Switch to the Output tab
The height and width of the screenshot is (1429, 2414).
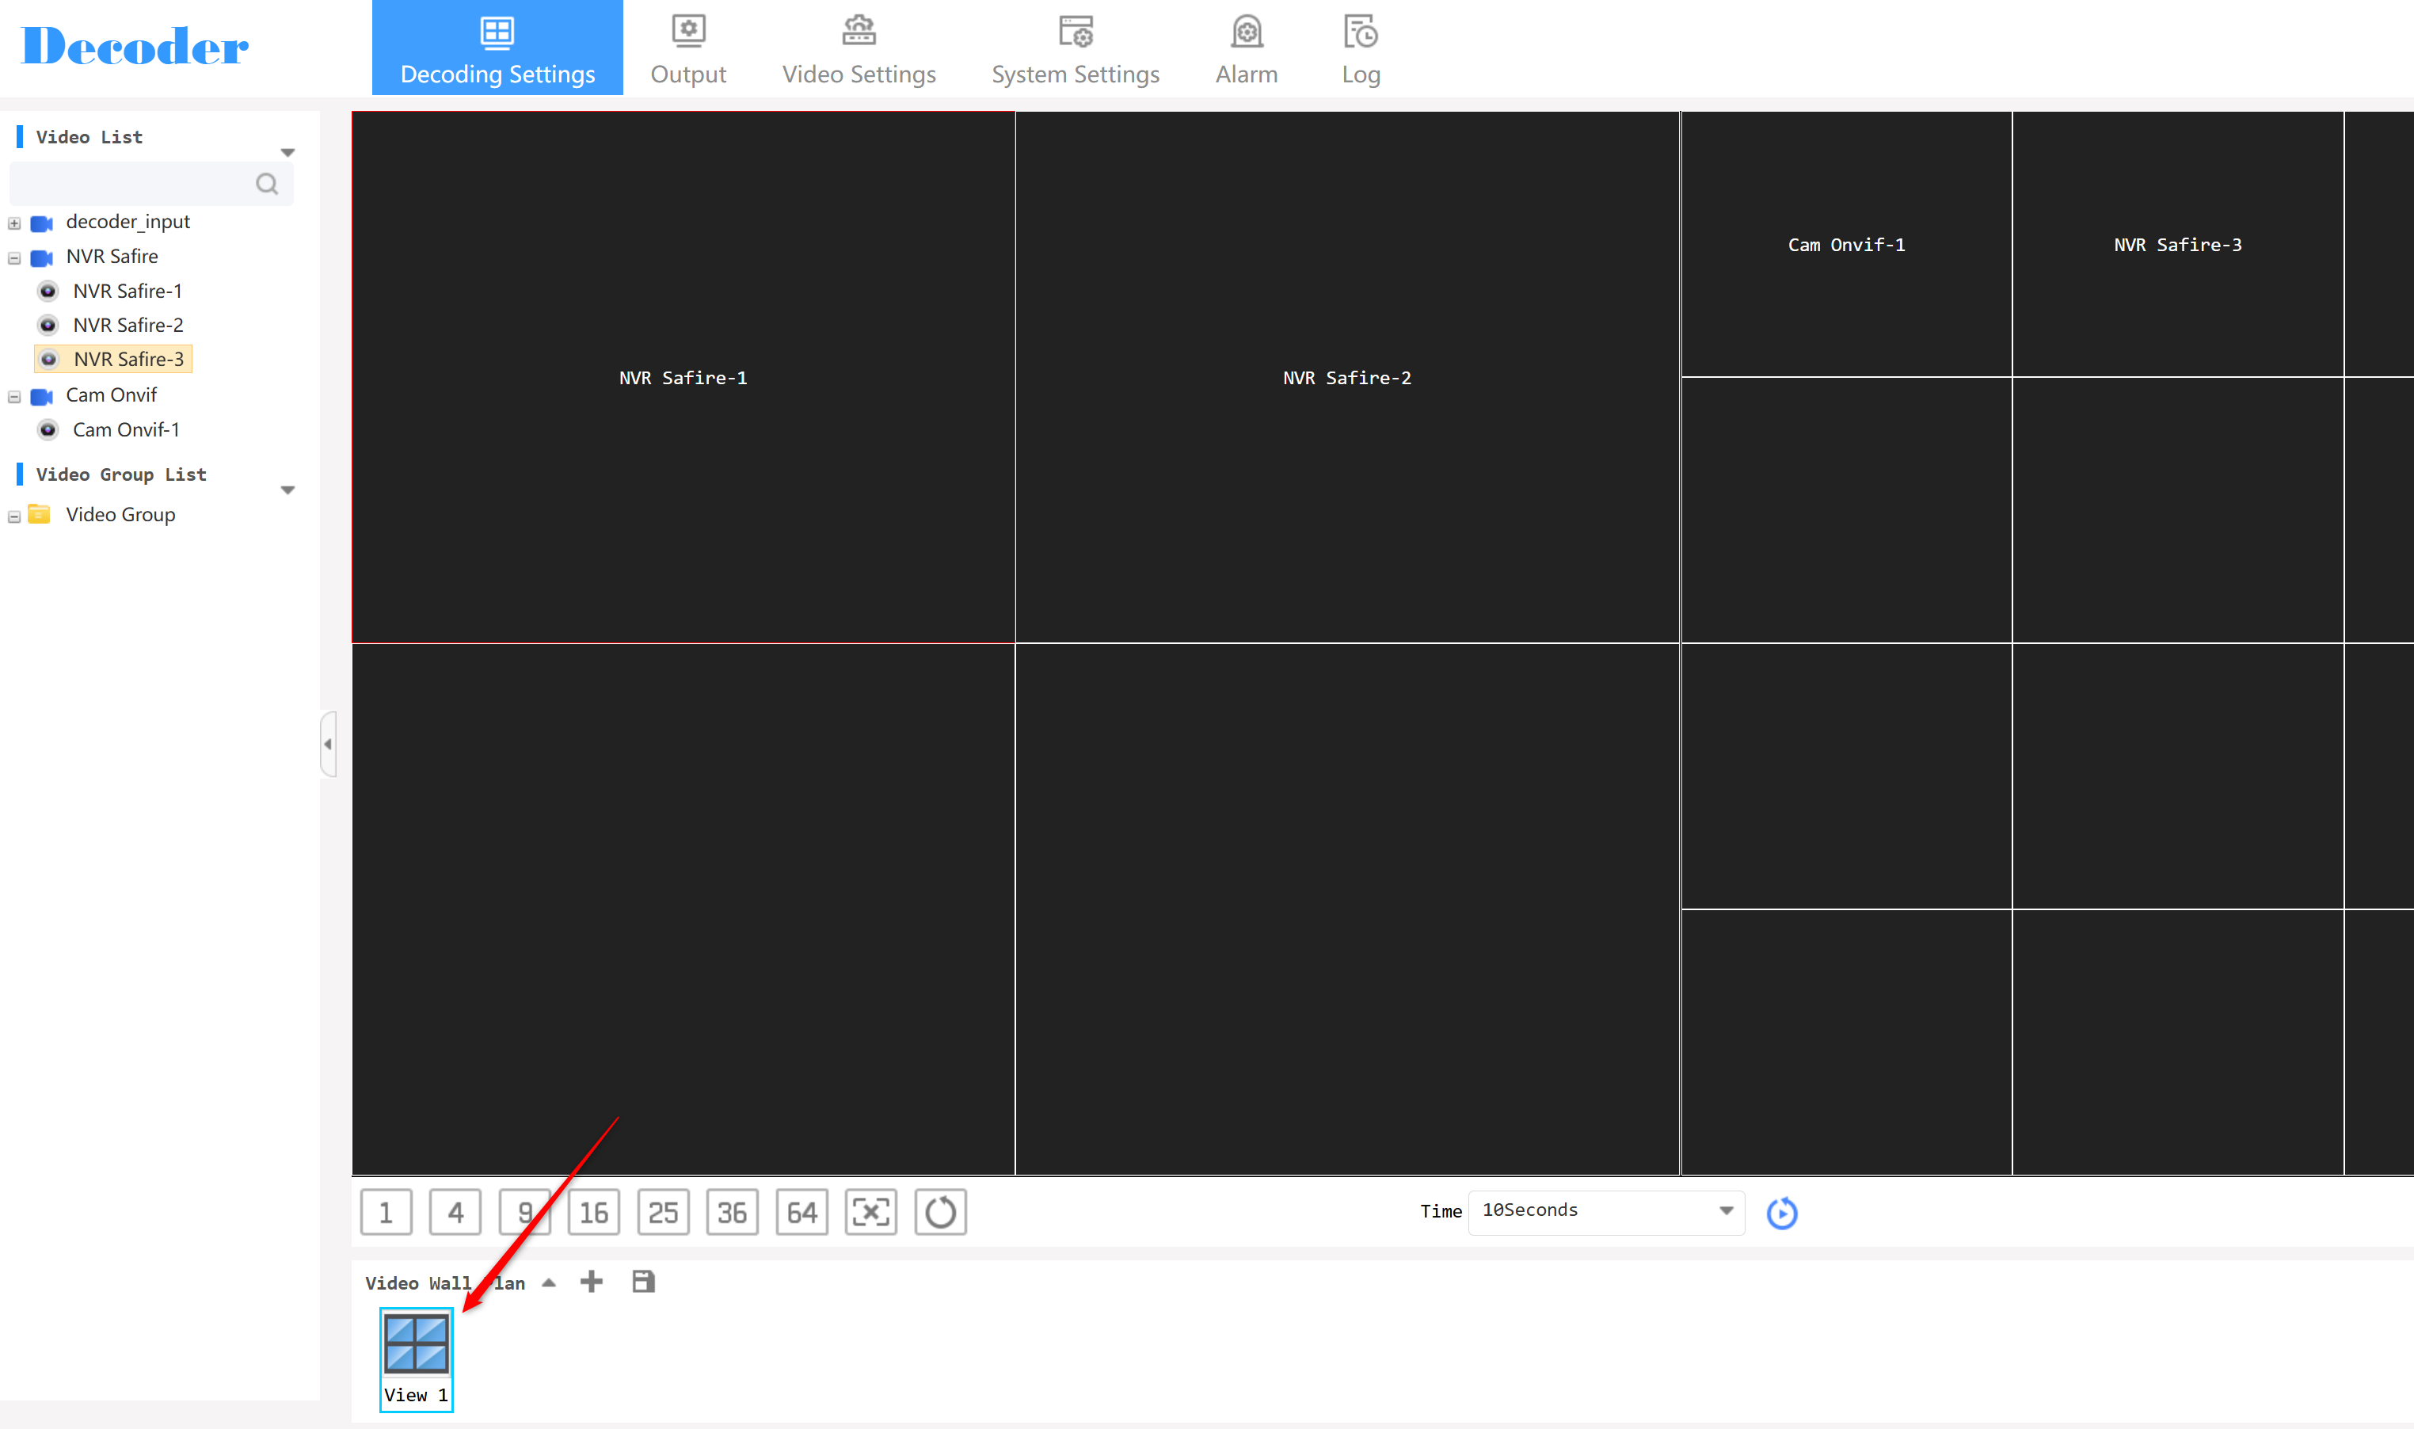(x=688, y=48)
